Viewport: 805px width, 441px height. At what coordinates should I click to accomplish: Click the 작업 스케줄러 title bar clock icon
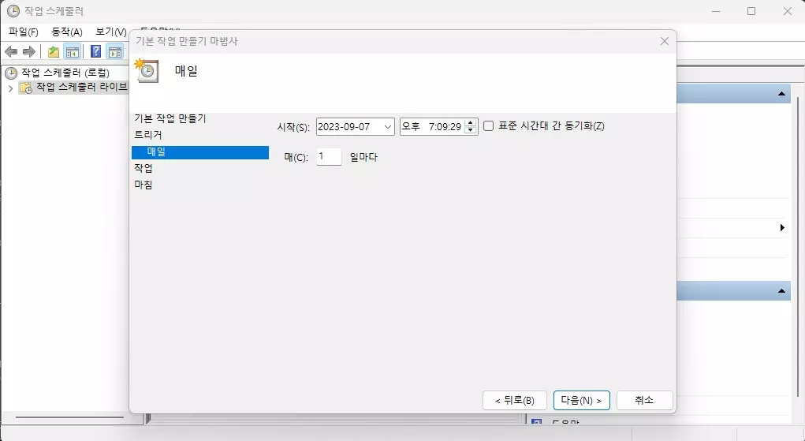click(x=13, y=11)
